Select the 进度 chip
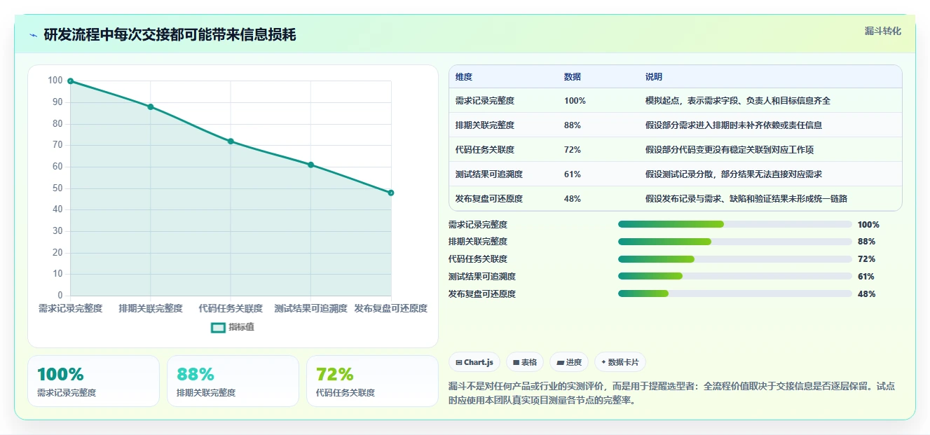 coord(569,362)
